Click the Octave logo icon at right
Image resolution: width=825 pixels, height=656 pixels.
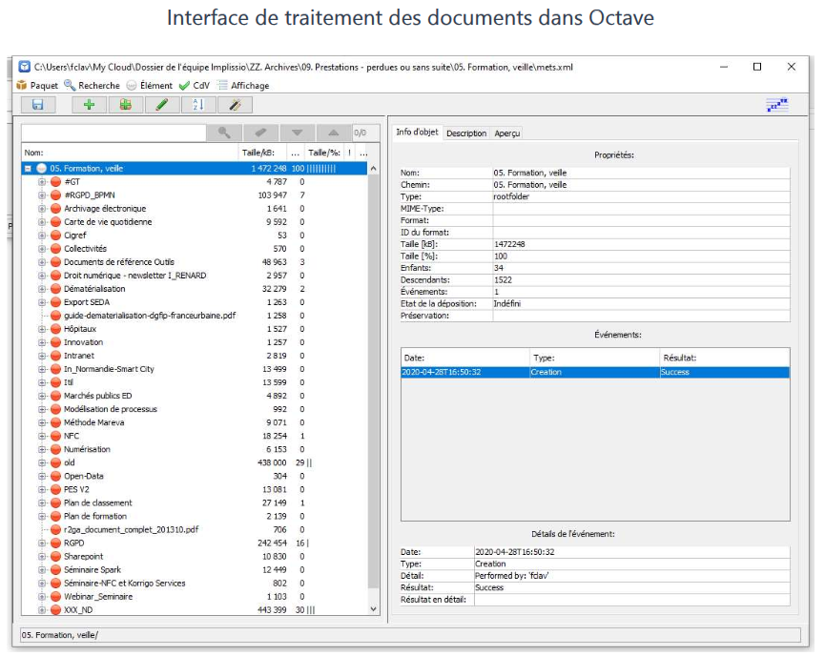pyautogui.click(x=776, y=105)
